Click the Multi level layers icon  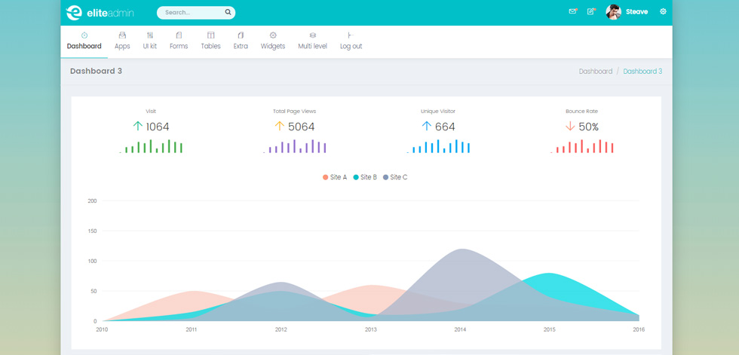(x=312, y=35)
